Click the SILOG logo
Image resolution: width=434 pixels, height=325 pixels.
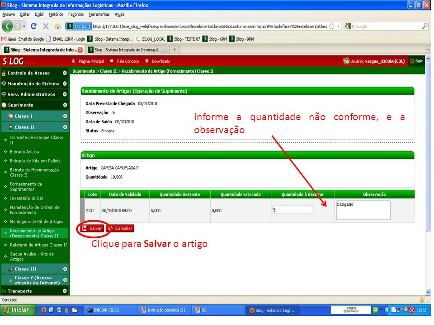13,61
